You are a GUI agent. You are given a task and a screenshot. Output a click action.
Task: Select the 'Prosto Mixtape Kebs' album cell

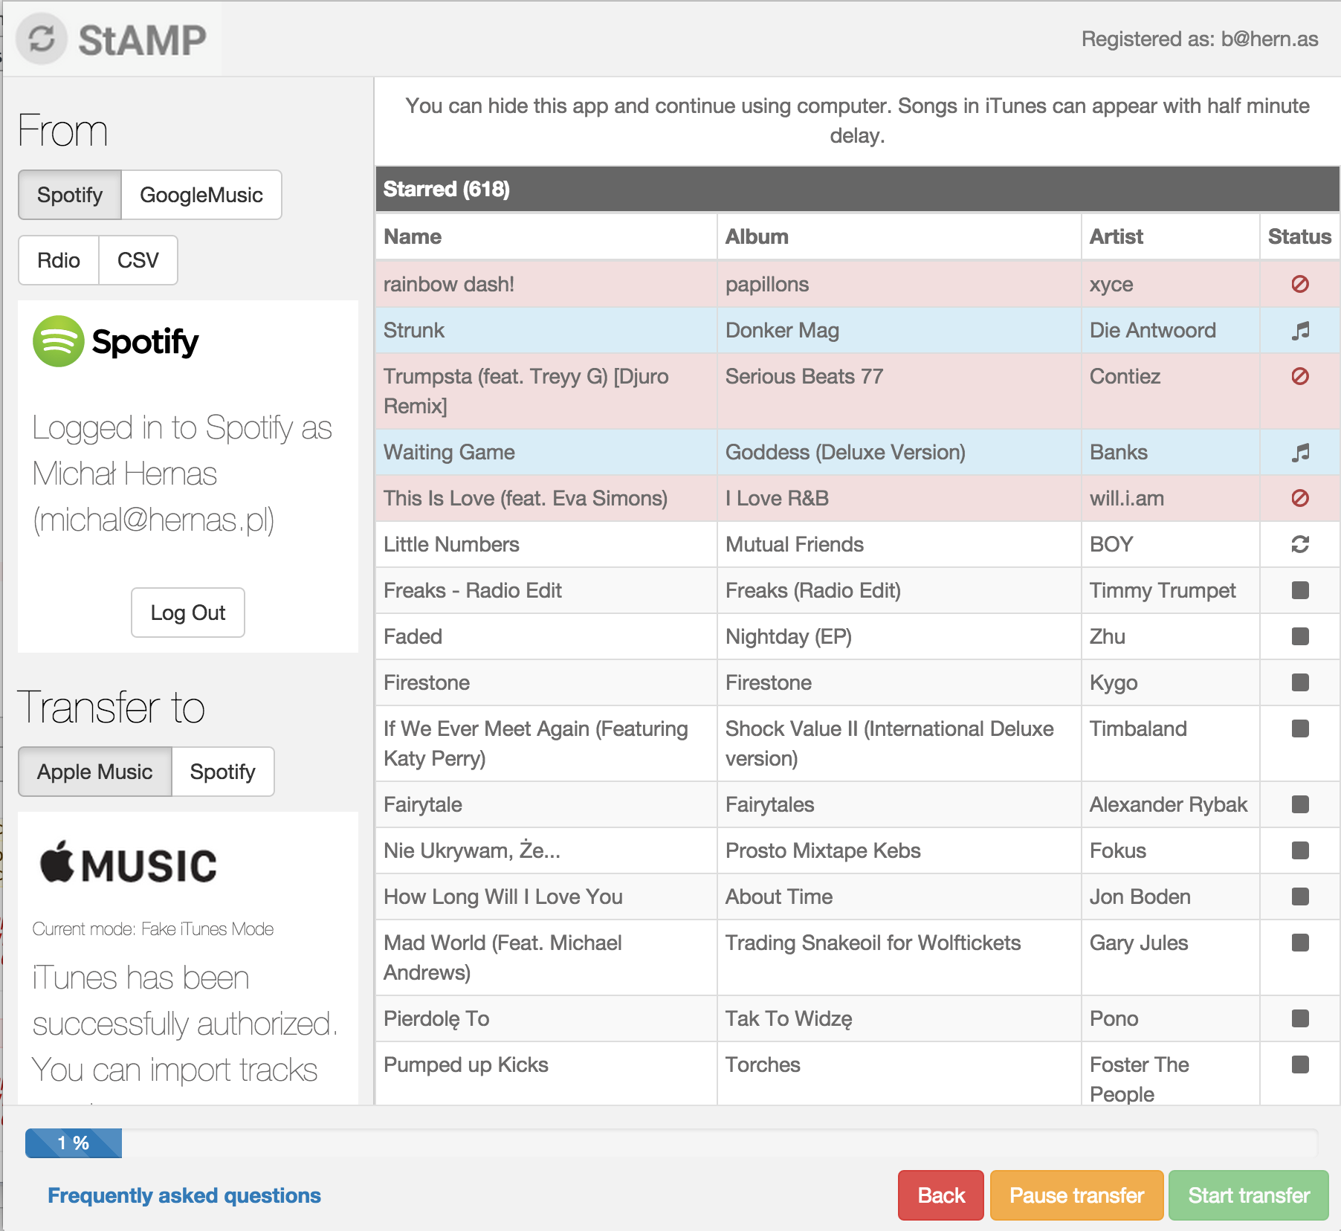click(899, 850)
